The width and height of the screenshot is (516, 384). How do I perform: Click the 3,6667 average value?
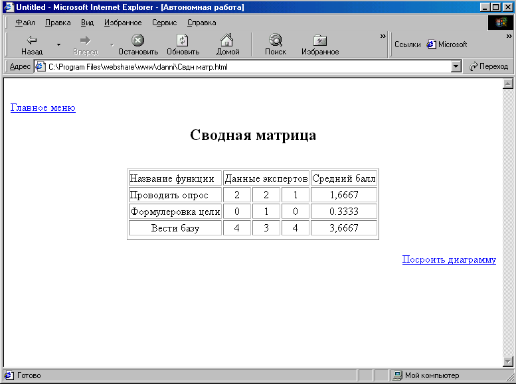344,228
